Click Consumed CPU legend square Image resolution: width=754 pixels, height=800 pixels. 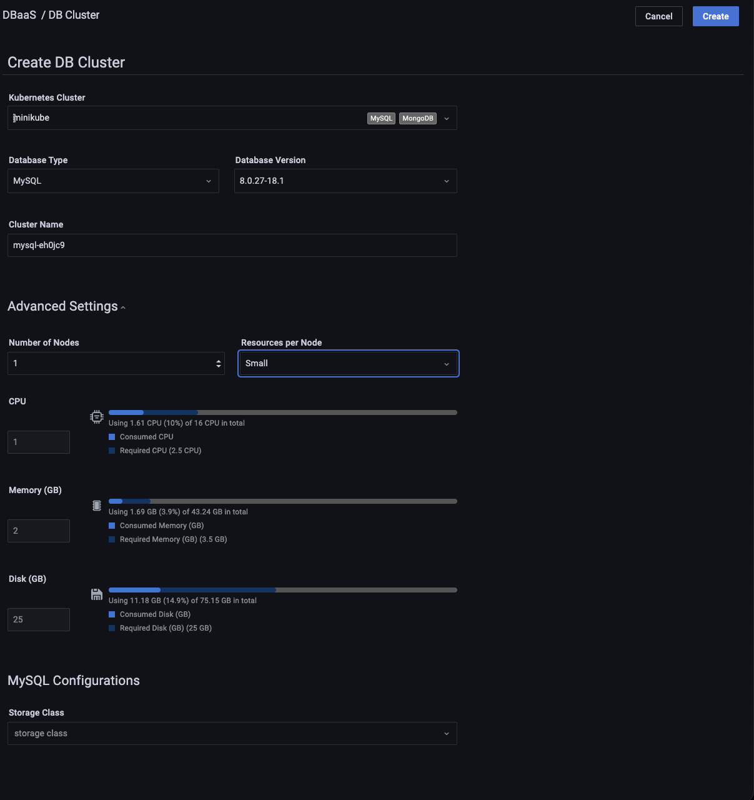(x=112, y=437)
